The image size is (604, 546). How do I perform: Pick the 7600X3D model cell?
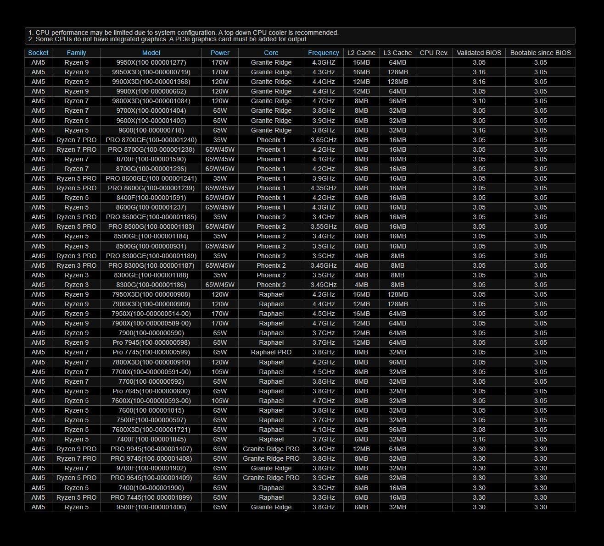click(x=151, y=430)
